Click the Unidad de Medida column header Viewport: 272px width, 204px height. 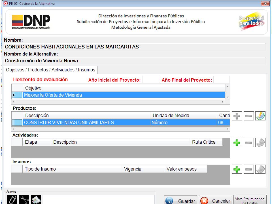[183, 115]
